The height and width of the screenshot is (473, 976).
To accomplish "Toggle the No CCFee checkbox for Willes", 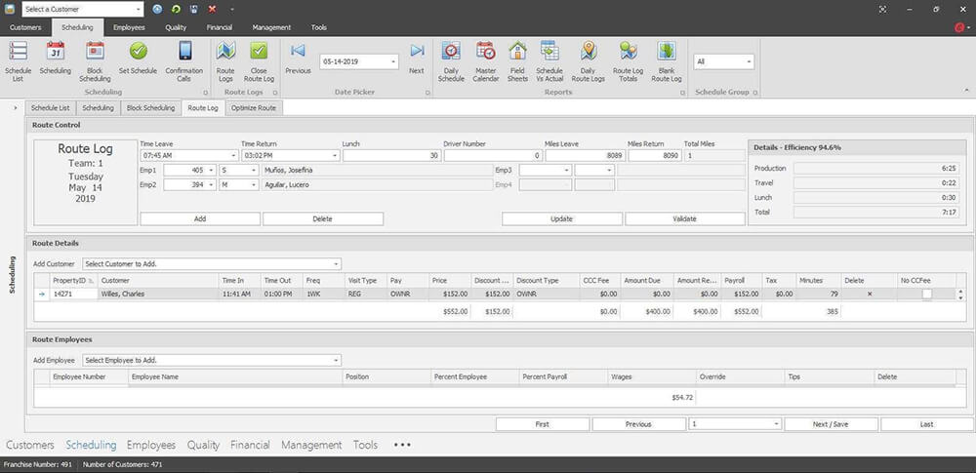I will pos(926,294).
